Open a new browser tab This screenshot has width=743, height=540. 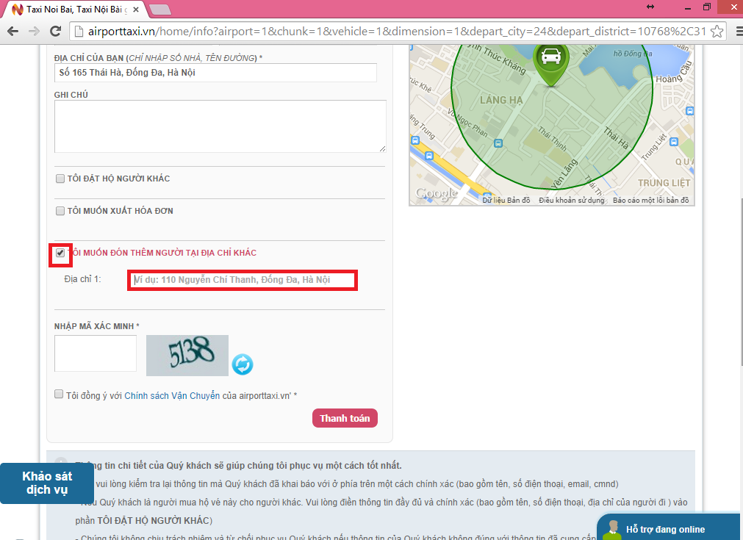tap(160, 9)
